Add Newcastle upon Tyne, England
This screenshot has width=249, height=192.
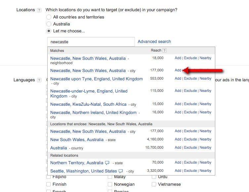(178, 78)
